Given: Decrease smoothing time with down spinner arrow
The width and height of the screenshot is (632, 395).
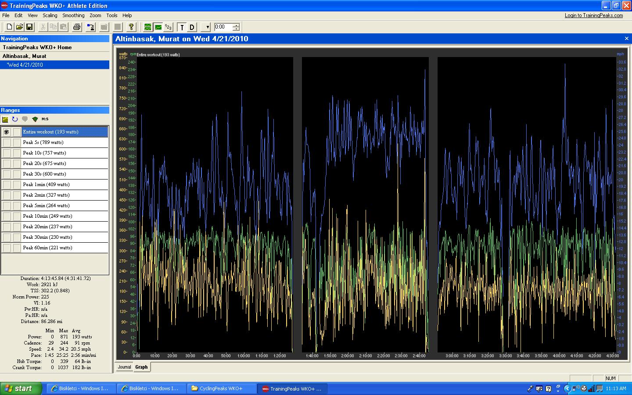Looking at the screenshot, I should 236,29.
